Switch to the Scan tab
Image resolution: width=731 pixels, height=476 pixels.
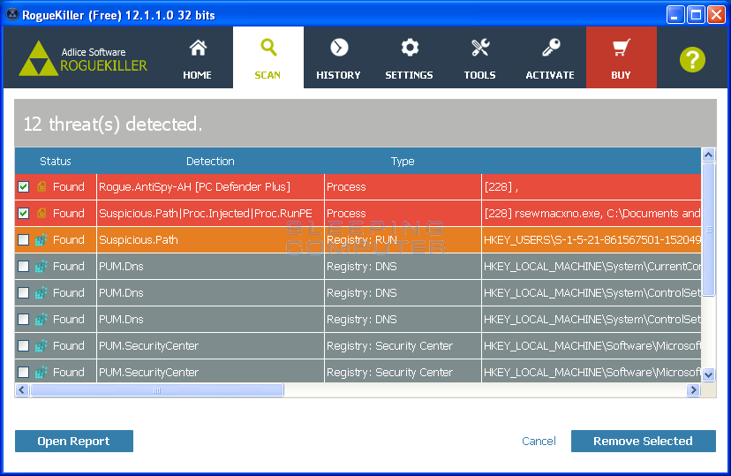point(268,57)
